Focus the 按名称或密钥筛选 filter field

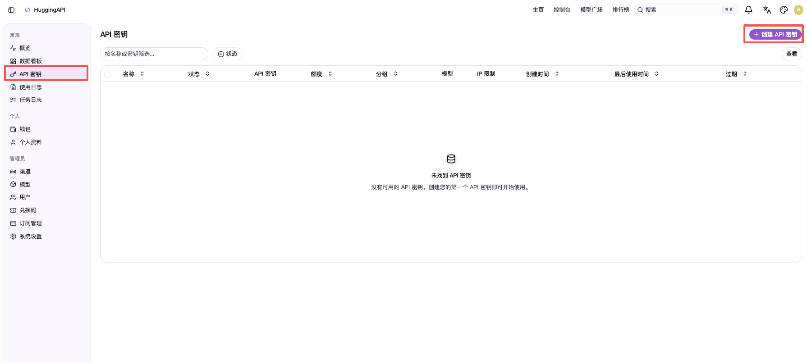pyautogui.click(x=154, y=54)
